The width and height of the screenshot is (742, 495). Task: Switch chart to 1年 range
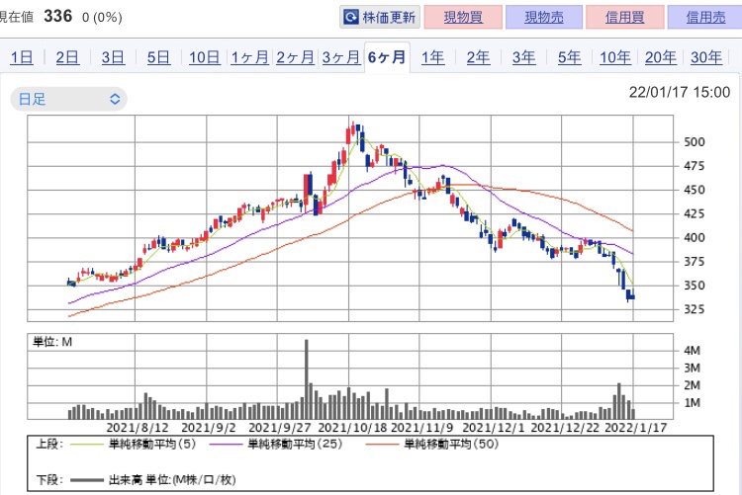(432, 57)
